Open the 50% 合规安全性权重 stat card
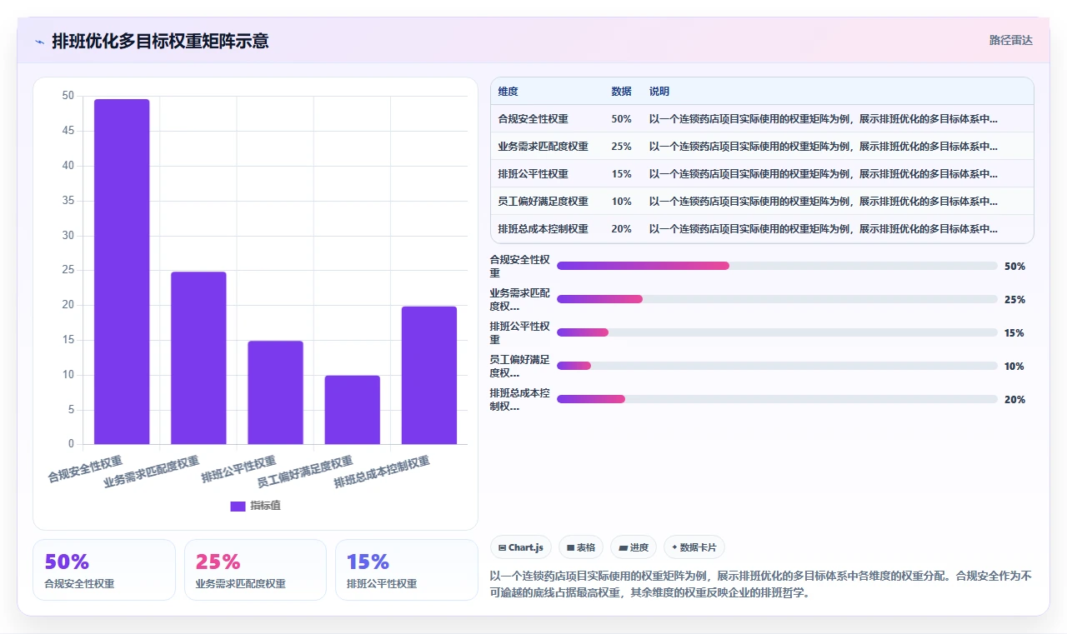The image size is (1067, 634). (x=104, y=570)
